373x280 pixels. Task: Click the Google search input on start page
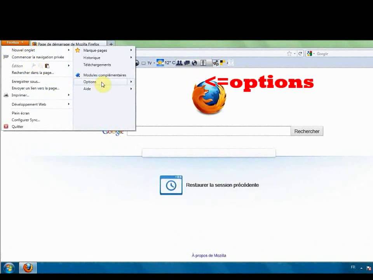point(209,131)
